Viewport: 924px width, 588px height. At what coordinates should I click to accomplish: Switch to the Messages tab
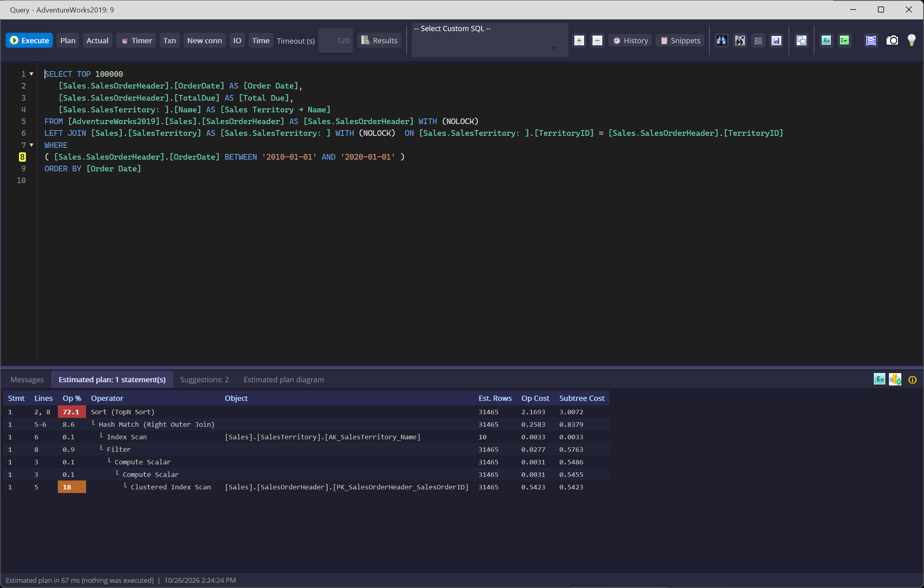point(27,379)
